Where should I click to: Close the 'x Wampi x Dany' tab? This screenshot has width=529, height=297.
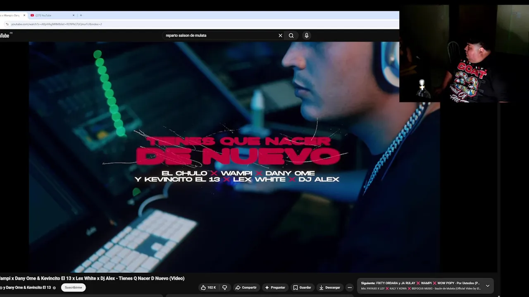(x=24, y=15)
